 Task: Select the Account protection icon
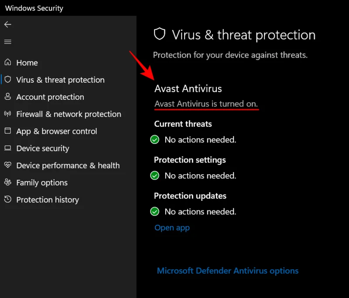(7, 97)
